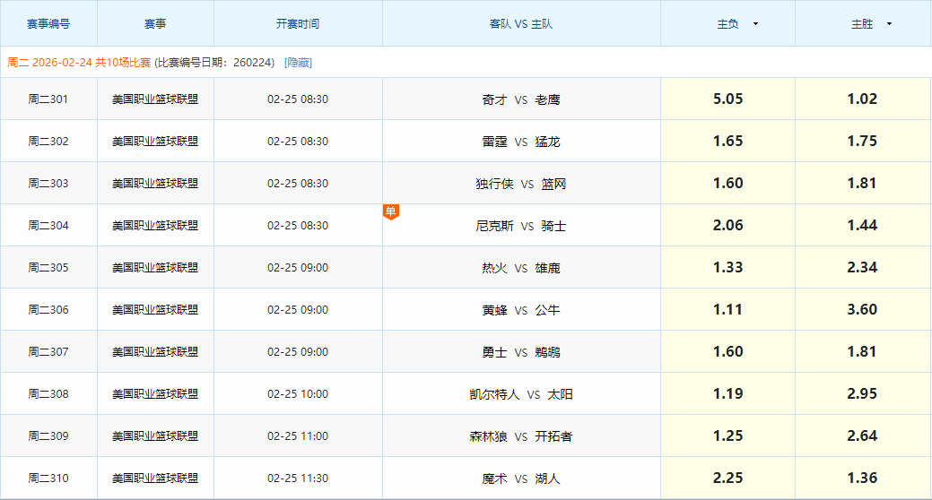Select 主负 odds 1.33 for 热火 VS 雄鹿

click(728, 267)
